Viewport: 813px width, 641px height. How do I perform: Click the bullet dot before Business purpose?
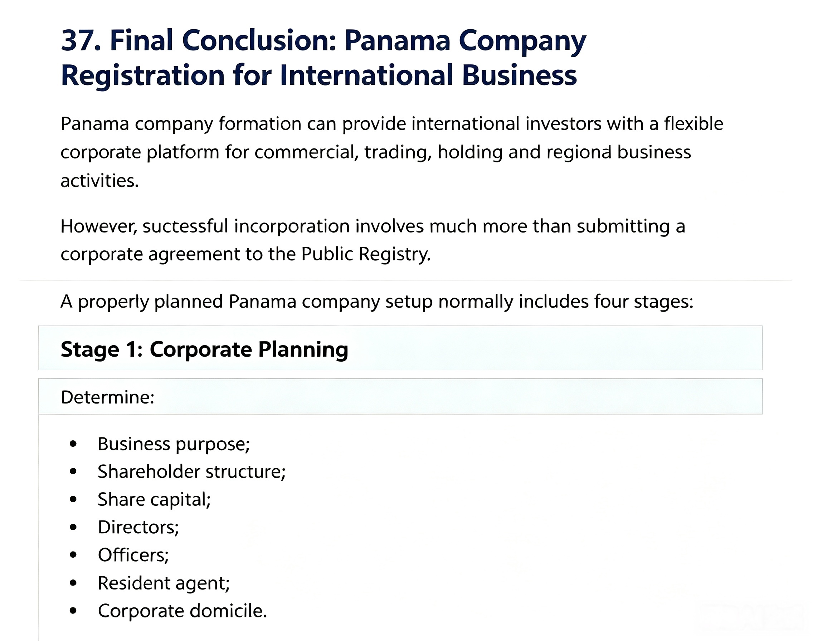(73, 444)
